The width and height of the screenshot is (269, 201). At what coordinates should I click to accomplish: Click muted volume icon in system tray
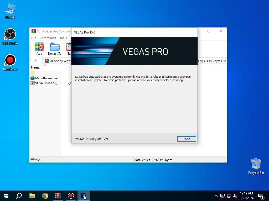pyautogui.click(x=235, y=196)
